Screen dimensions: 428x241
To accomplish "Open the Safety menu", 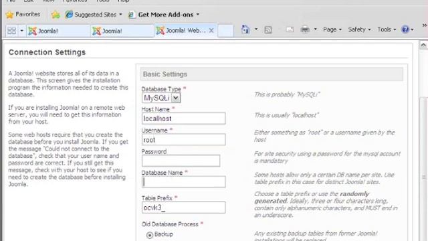I will pos(359,29).
